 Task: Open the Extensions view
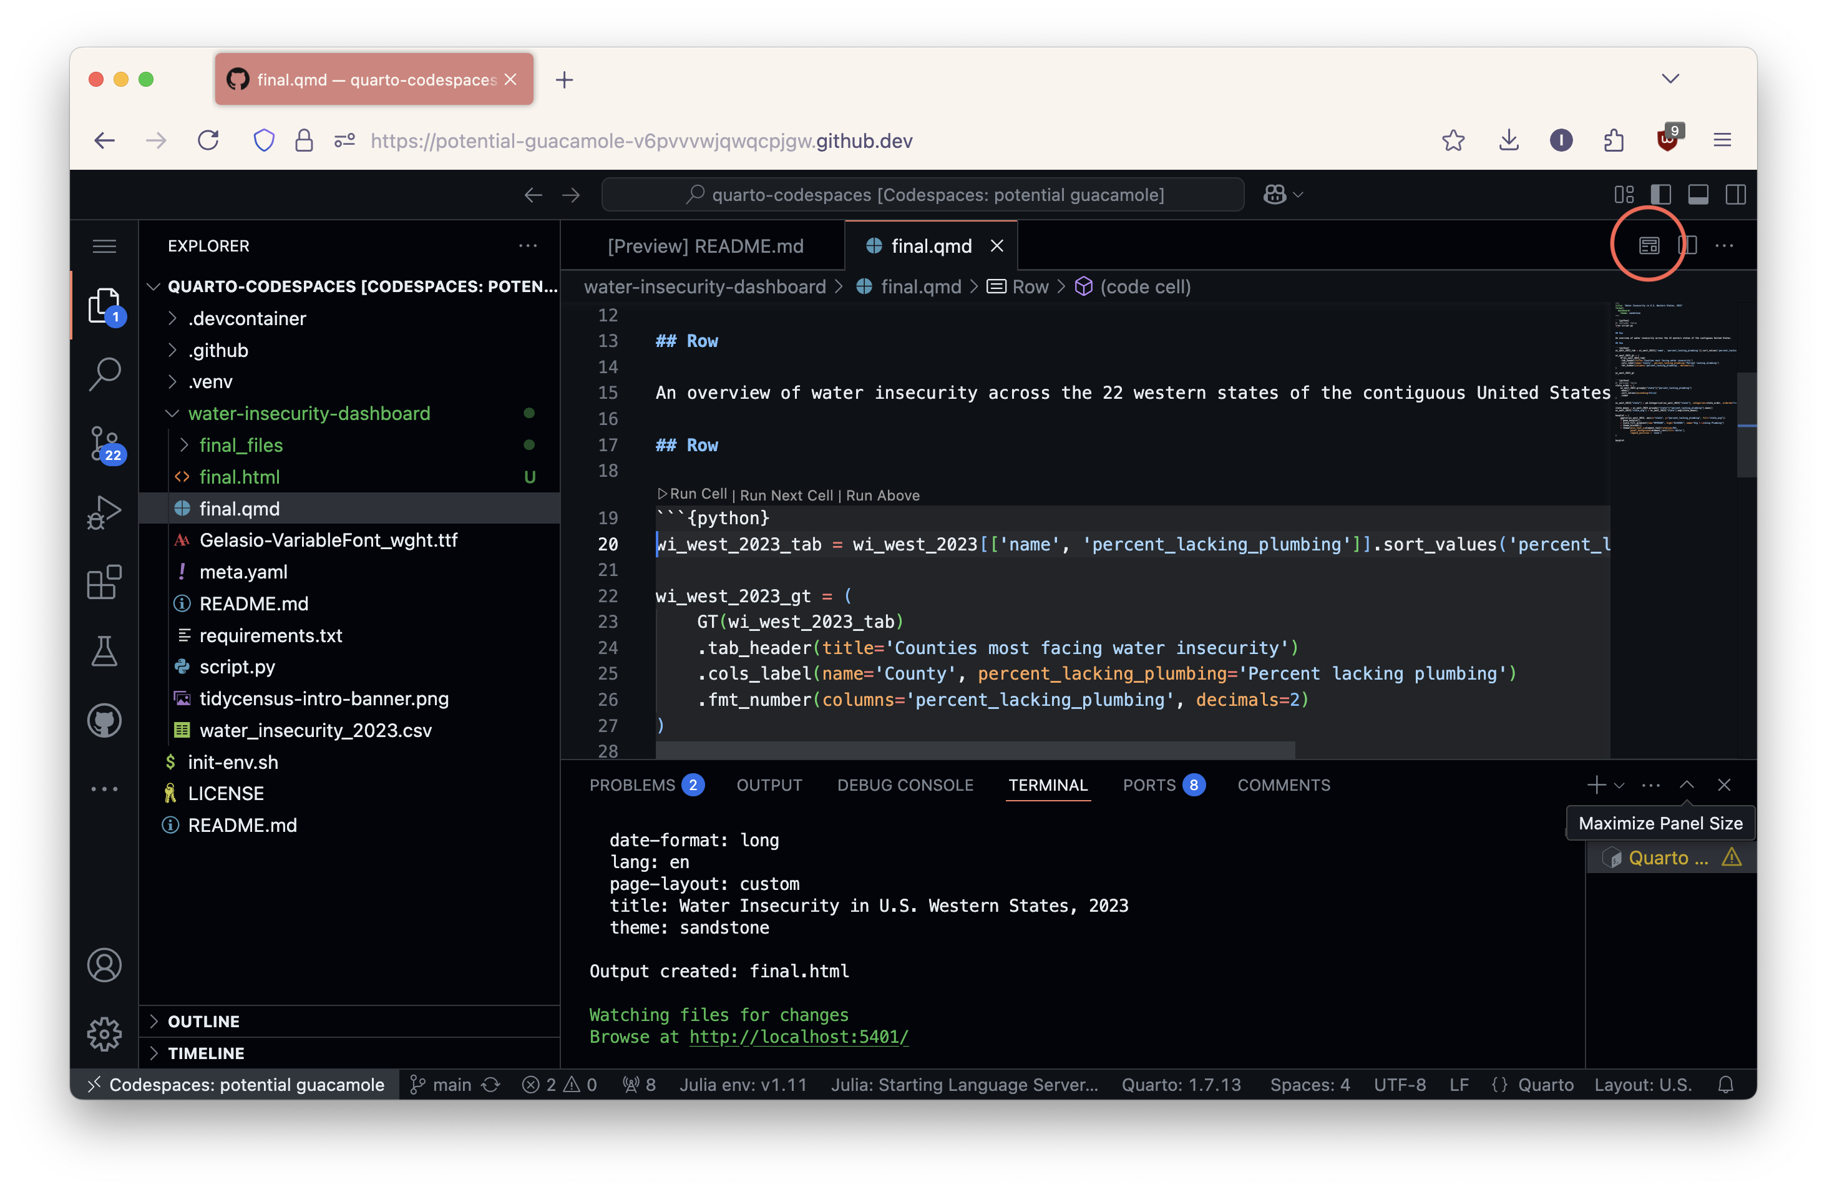(104, 582)
